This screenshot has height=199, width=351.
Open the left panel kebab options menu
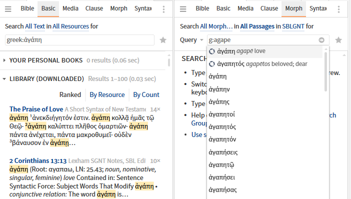163,9
